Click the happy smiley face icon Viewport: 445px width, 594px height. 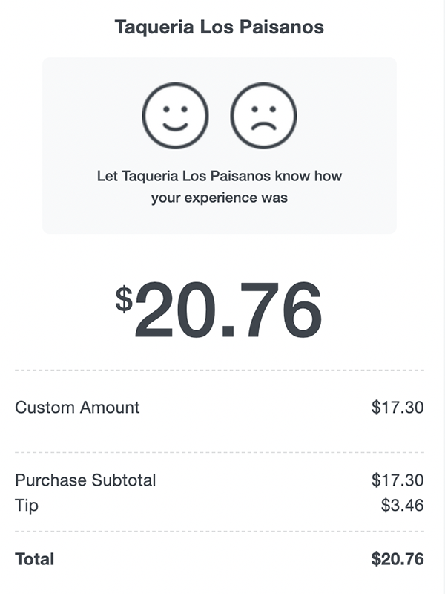[175, 116]
